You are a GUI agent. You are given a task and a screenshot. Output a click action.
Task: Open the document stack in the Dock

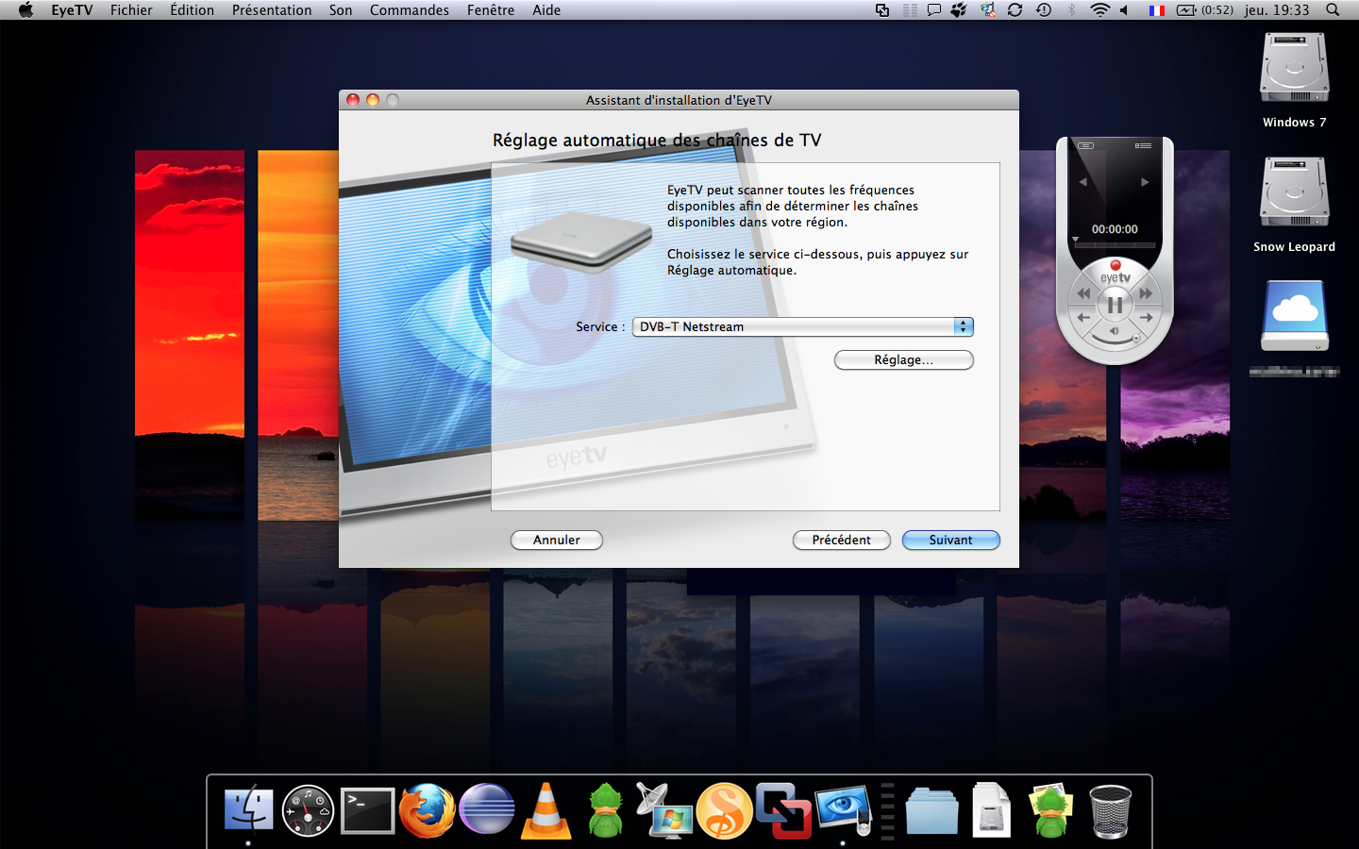(x=991, y=810)
